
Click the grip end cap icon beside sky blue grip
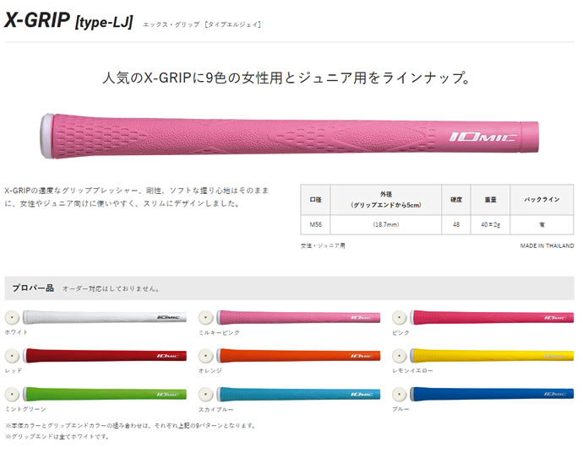[x=205, y=394]
